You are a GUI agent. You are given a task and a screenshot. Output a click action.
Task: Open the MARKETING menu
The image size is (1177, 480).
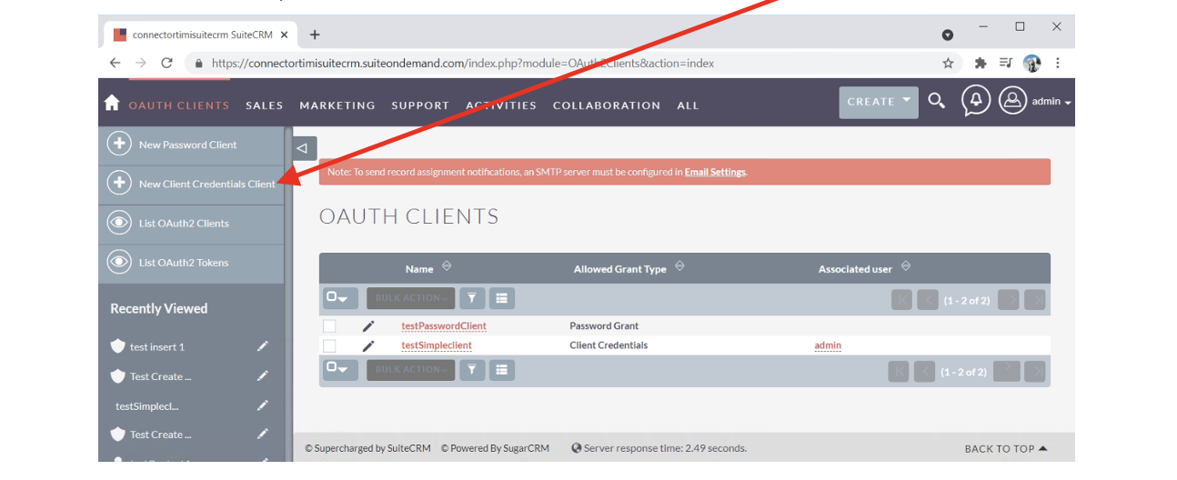[337, 105]
